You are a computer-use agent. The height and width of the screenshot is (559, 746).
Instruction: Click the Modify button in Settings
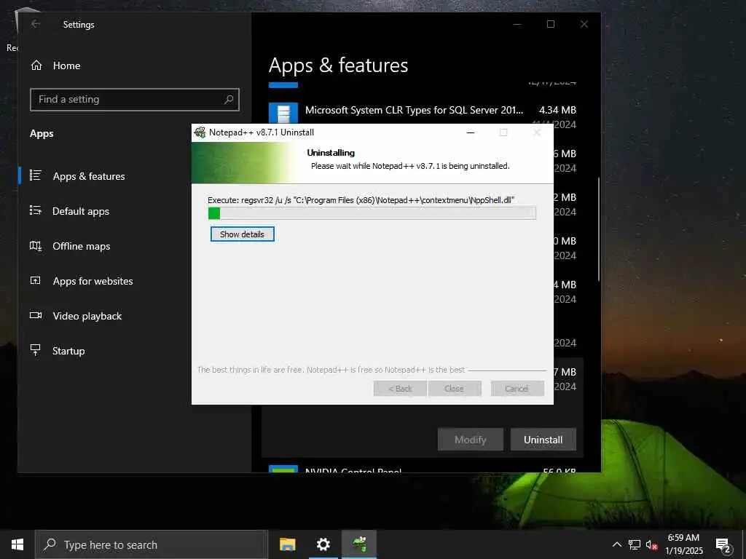pyautogui.click(x=471, y=440)
